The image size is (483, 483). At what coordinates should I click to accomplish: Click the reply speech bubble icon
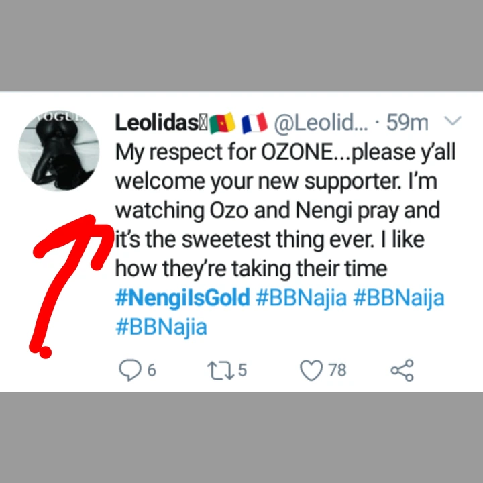[129, 369]
